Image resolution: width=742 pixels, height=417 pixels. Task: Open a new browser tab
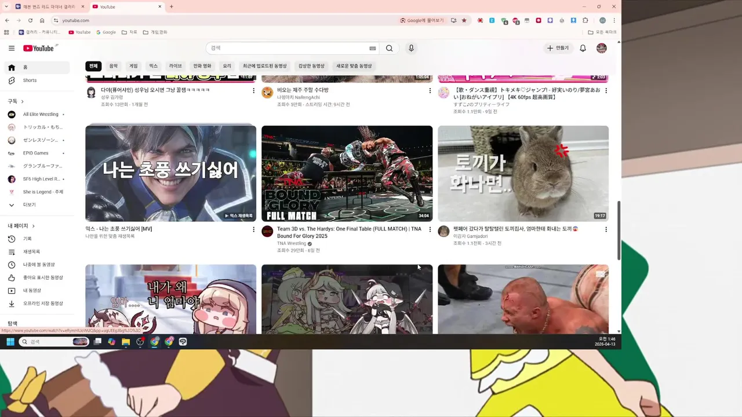coord(171,6)
